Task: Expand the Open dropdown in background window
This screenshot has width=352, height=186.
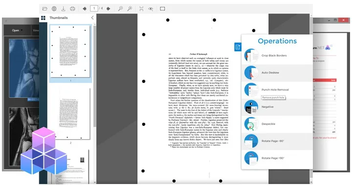Action: [x=17, y=30]
